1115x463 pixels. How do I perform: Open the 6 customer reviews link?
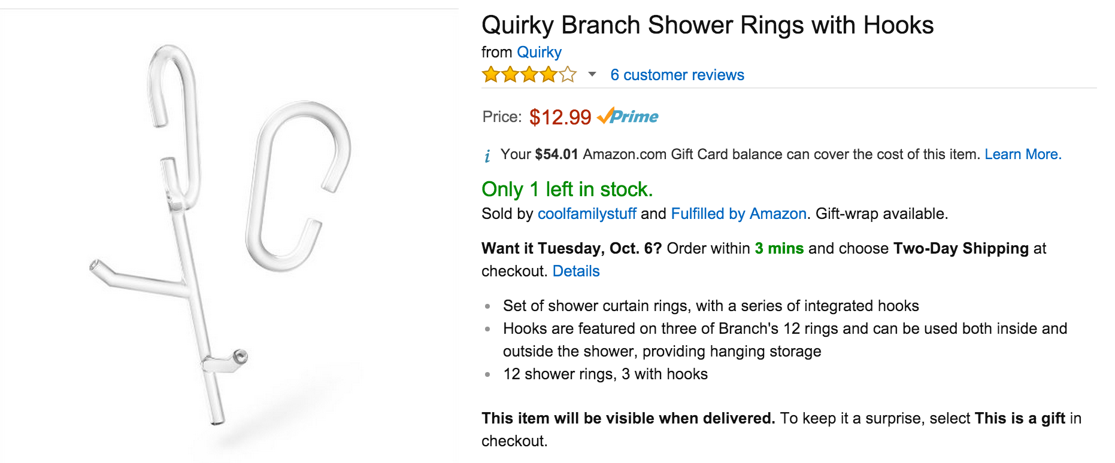pyautogui.click(x=677, y=75)
